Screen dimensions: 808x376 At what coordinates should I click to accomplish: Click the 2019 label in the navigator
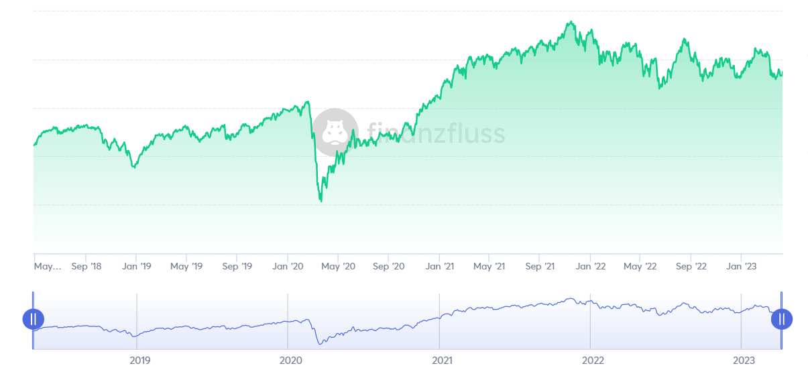click(x=139, y=361)
